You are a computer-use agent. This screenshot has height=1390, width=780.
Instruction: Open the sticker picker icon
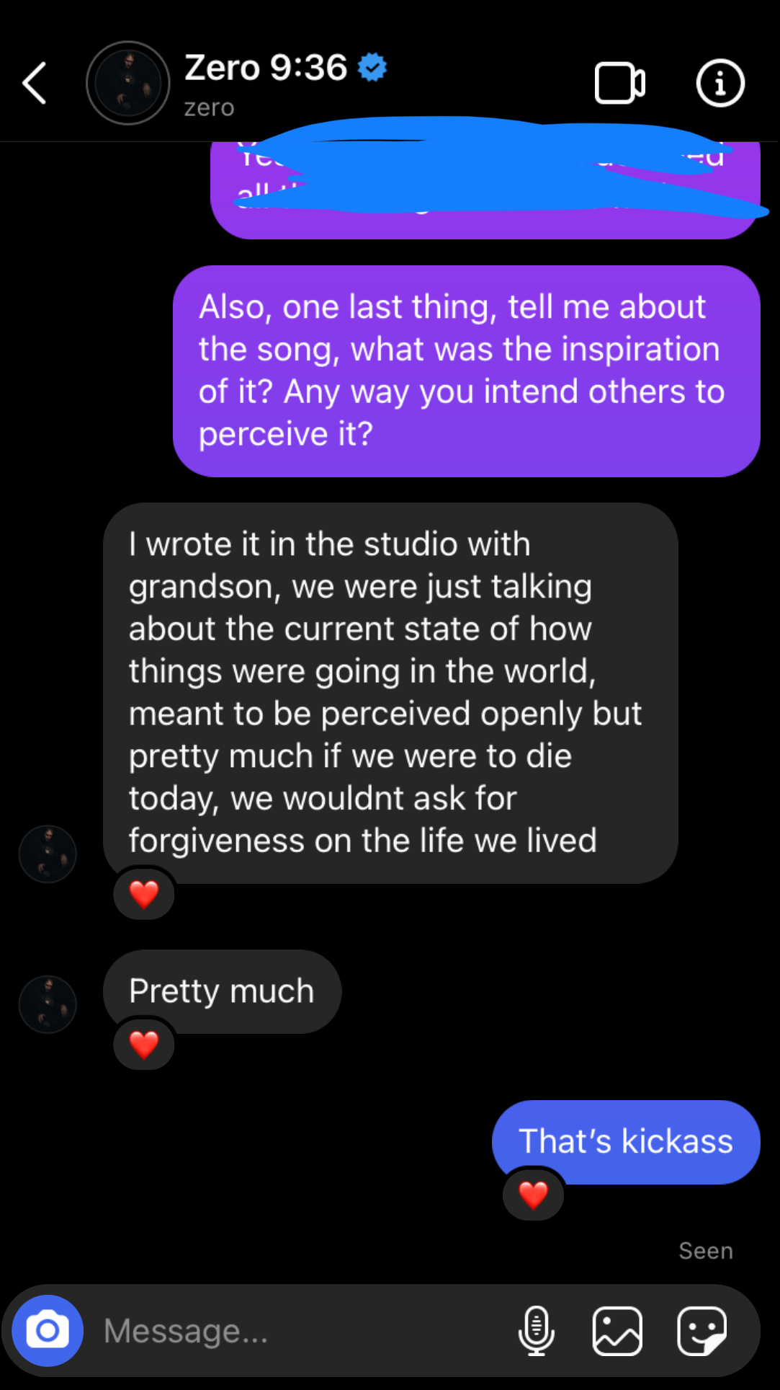(x=701, y=1331)
